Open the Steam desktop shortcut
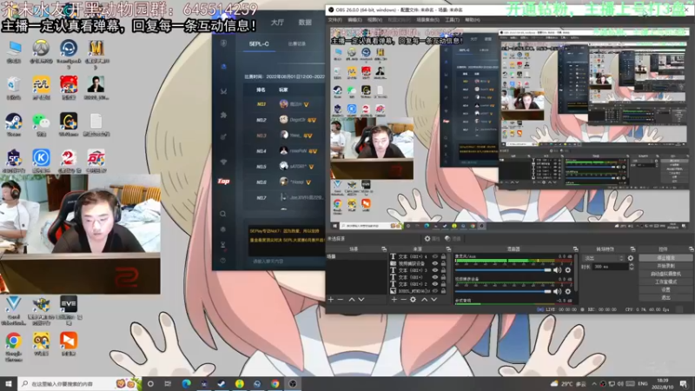This screenshot has height=391, width=695. 14,124
